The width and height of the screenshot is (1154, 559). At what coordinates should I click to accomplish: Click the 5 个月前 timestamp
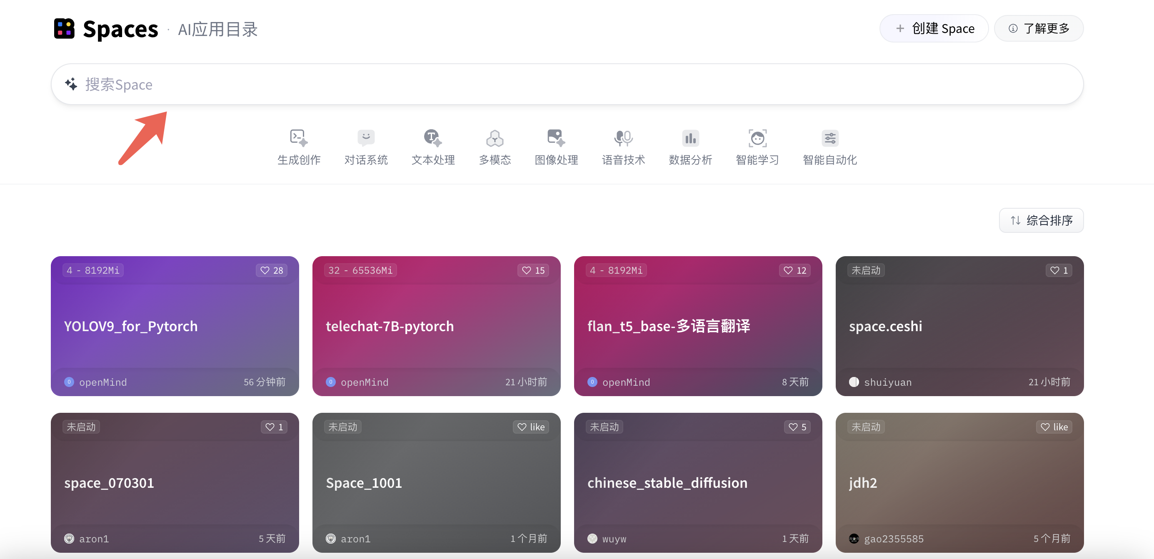point(1052,539)
